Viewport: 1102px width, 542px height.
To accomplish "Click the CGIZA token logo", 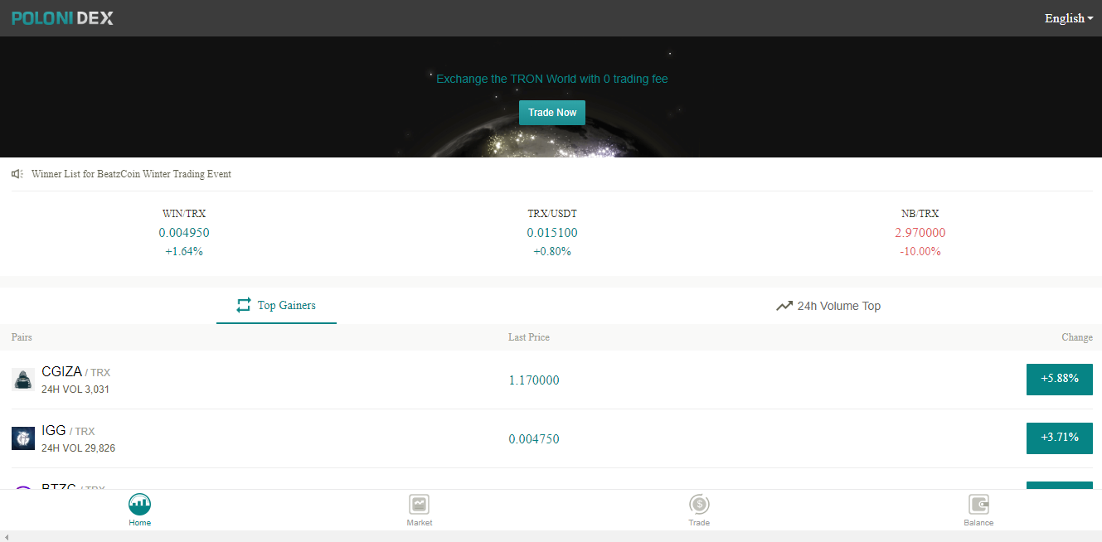I will pos(22,379).
